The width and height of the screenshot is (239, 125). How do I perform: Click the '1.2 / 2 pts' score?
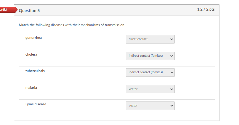click(206, 9)
